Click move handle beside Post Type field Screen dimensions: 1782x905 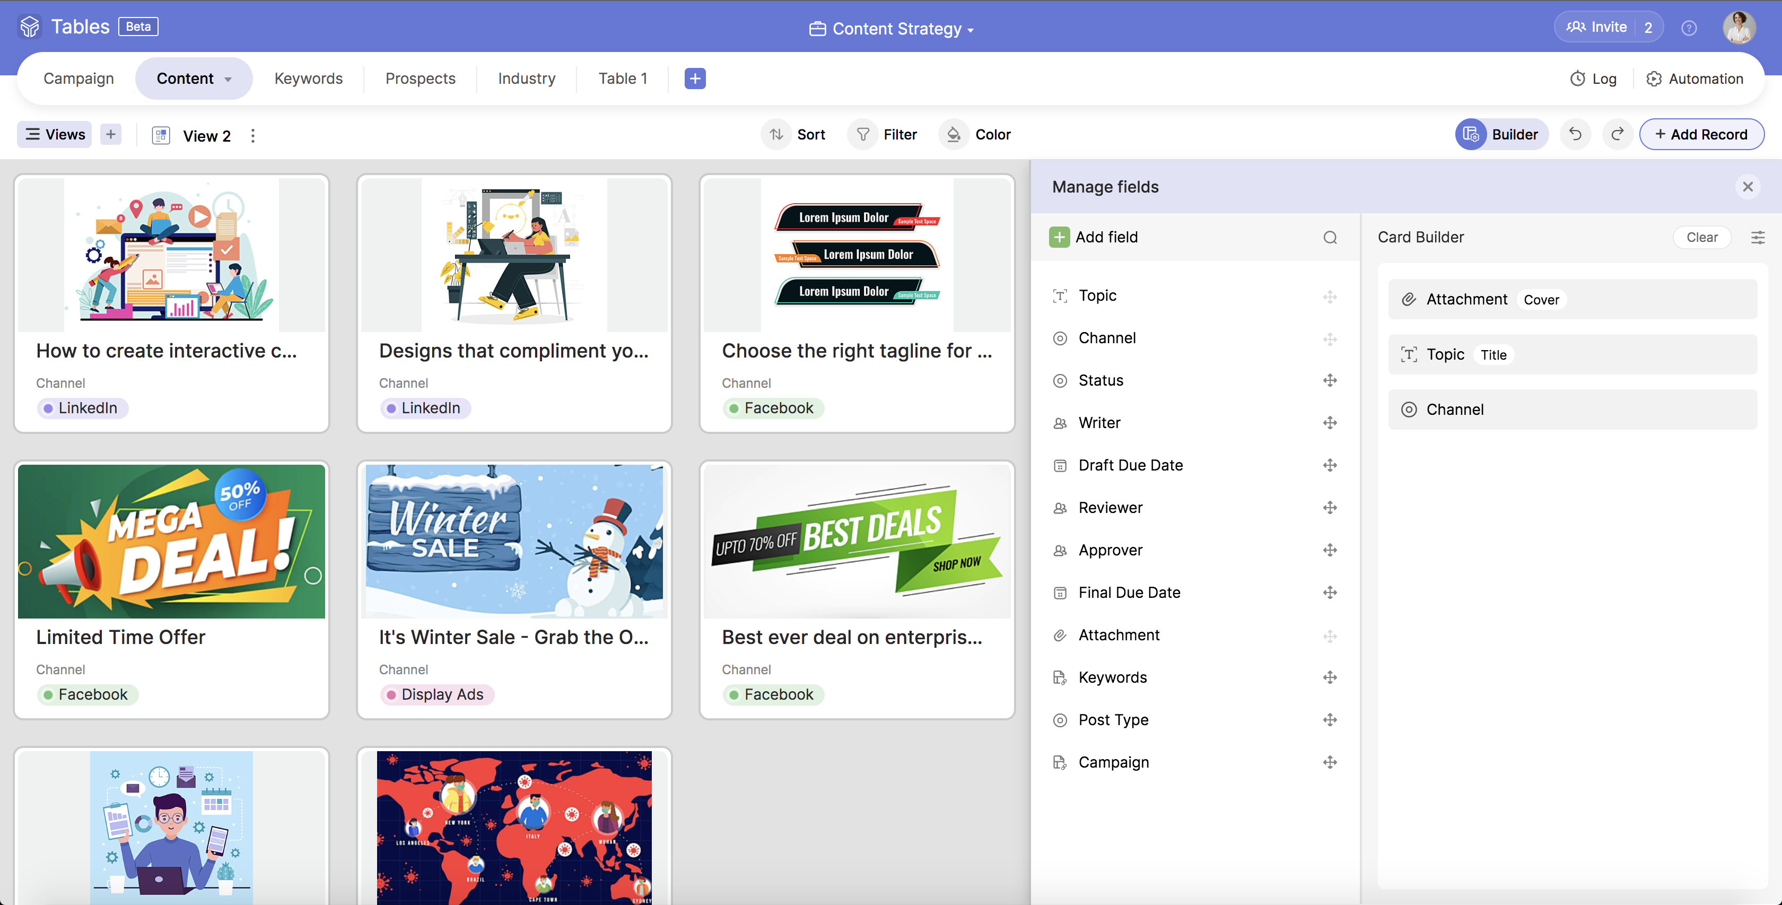click(1330, 719)
